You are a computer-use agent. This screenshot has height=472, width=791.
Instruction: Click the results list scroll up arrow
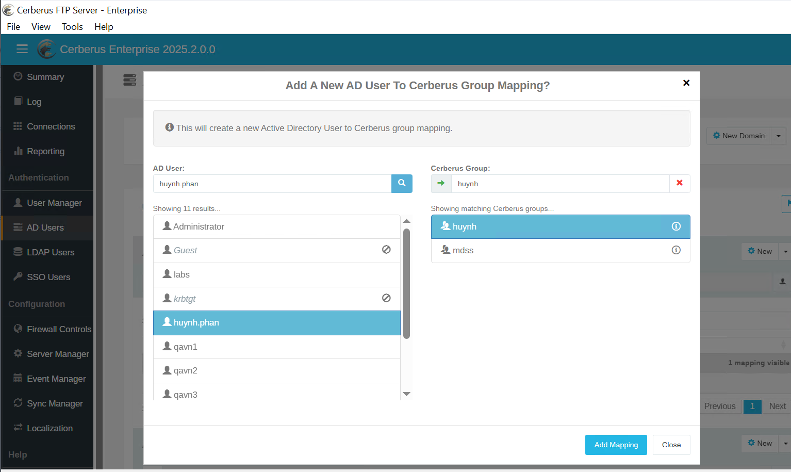point(406,221)
